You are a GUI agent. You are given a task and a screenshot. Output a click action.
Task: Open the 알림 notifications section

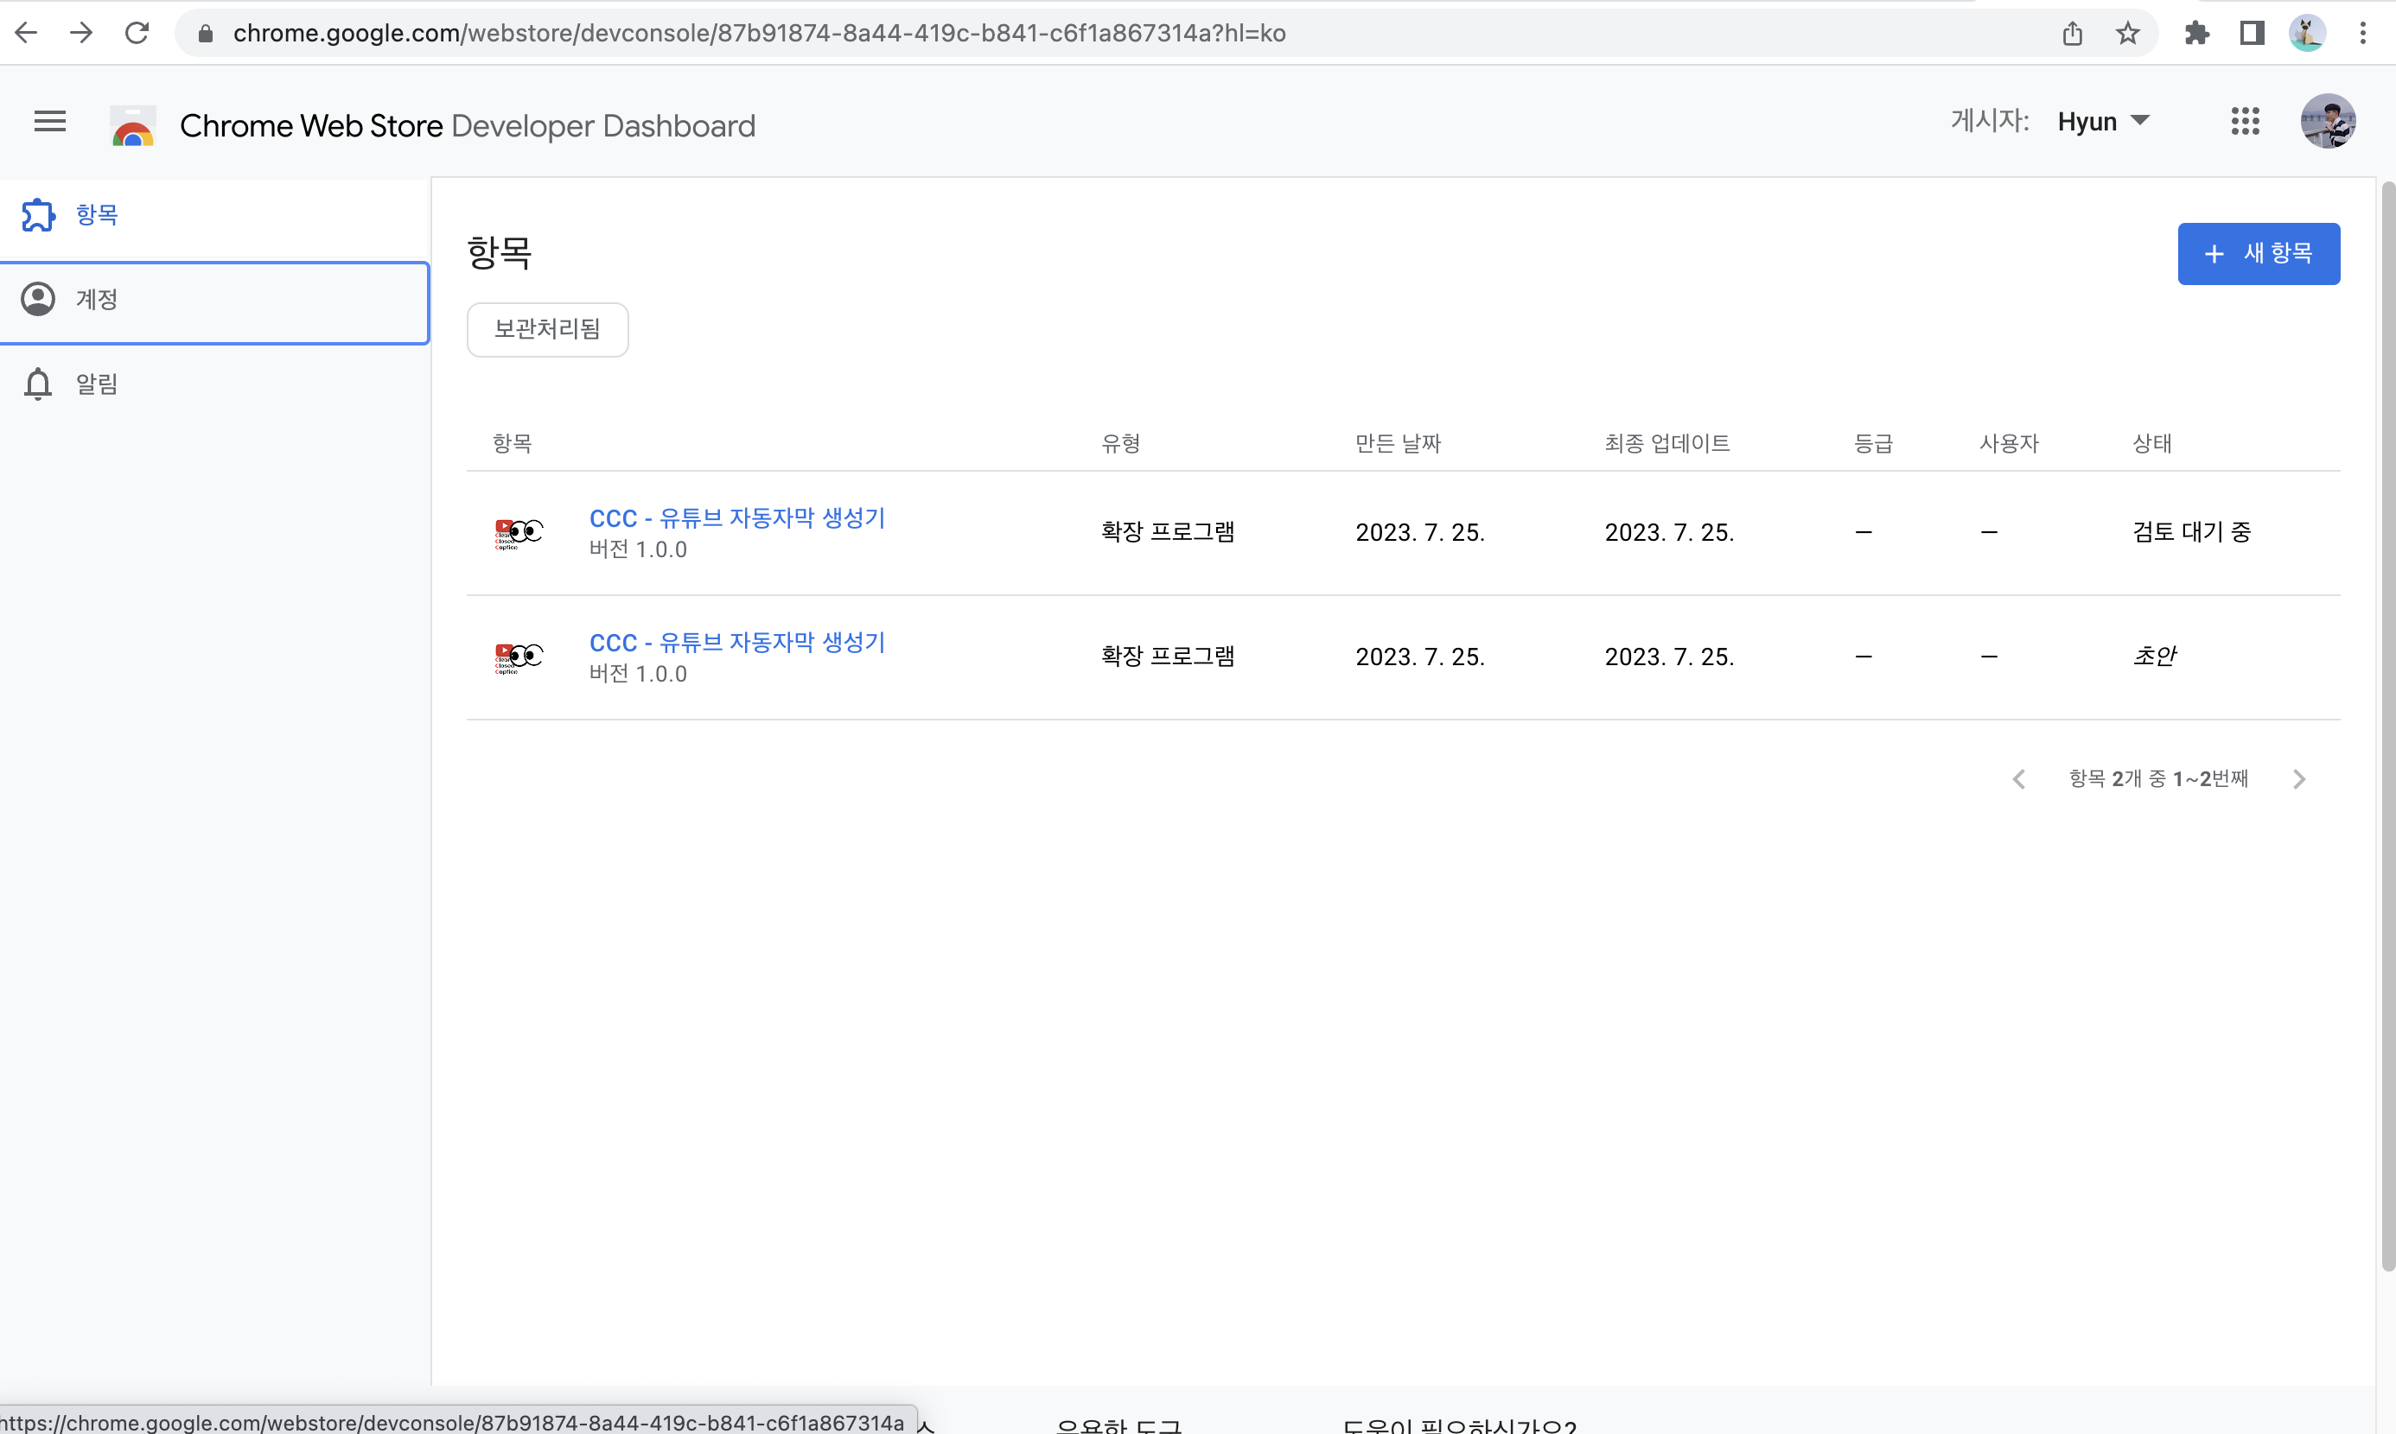(97, 384)
